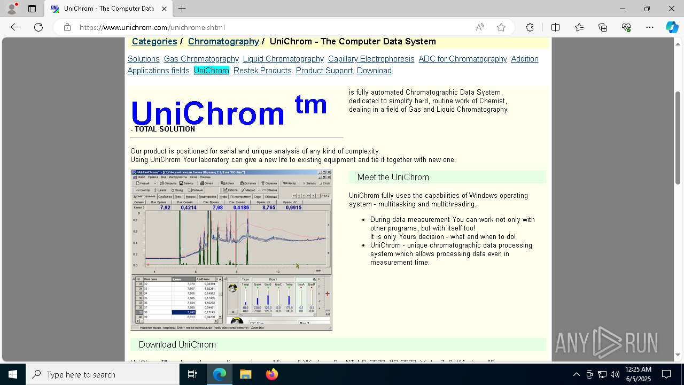The image size is (684, 385).
Task: Open the Extensions puzzle icon
Action: coord(530,27)
